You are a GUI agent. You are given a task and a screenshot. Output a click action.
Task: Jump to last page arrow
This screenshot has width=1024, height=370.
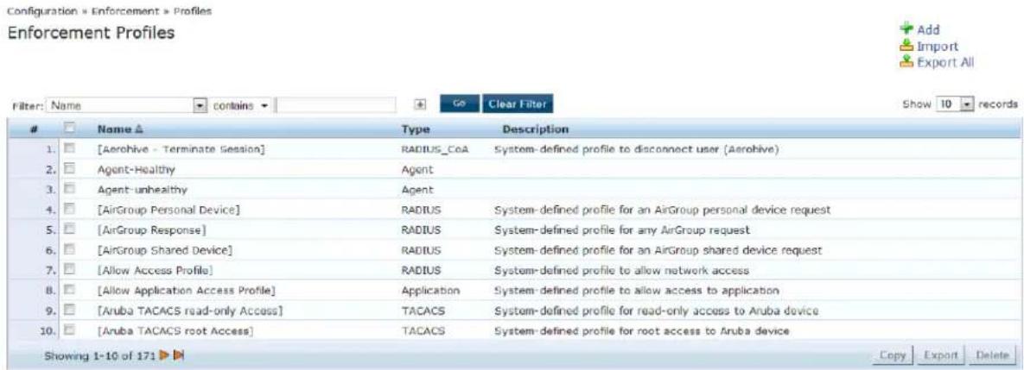tap(181, 355)
